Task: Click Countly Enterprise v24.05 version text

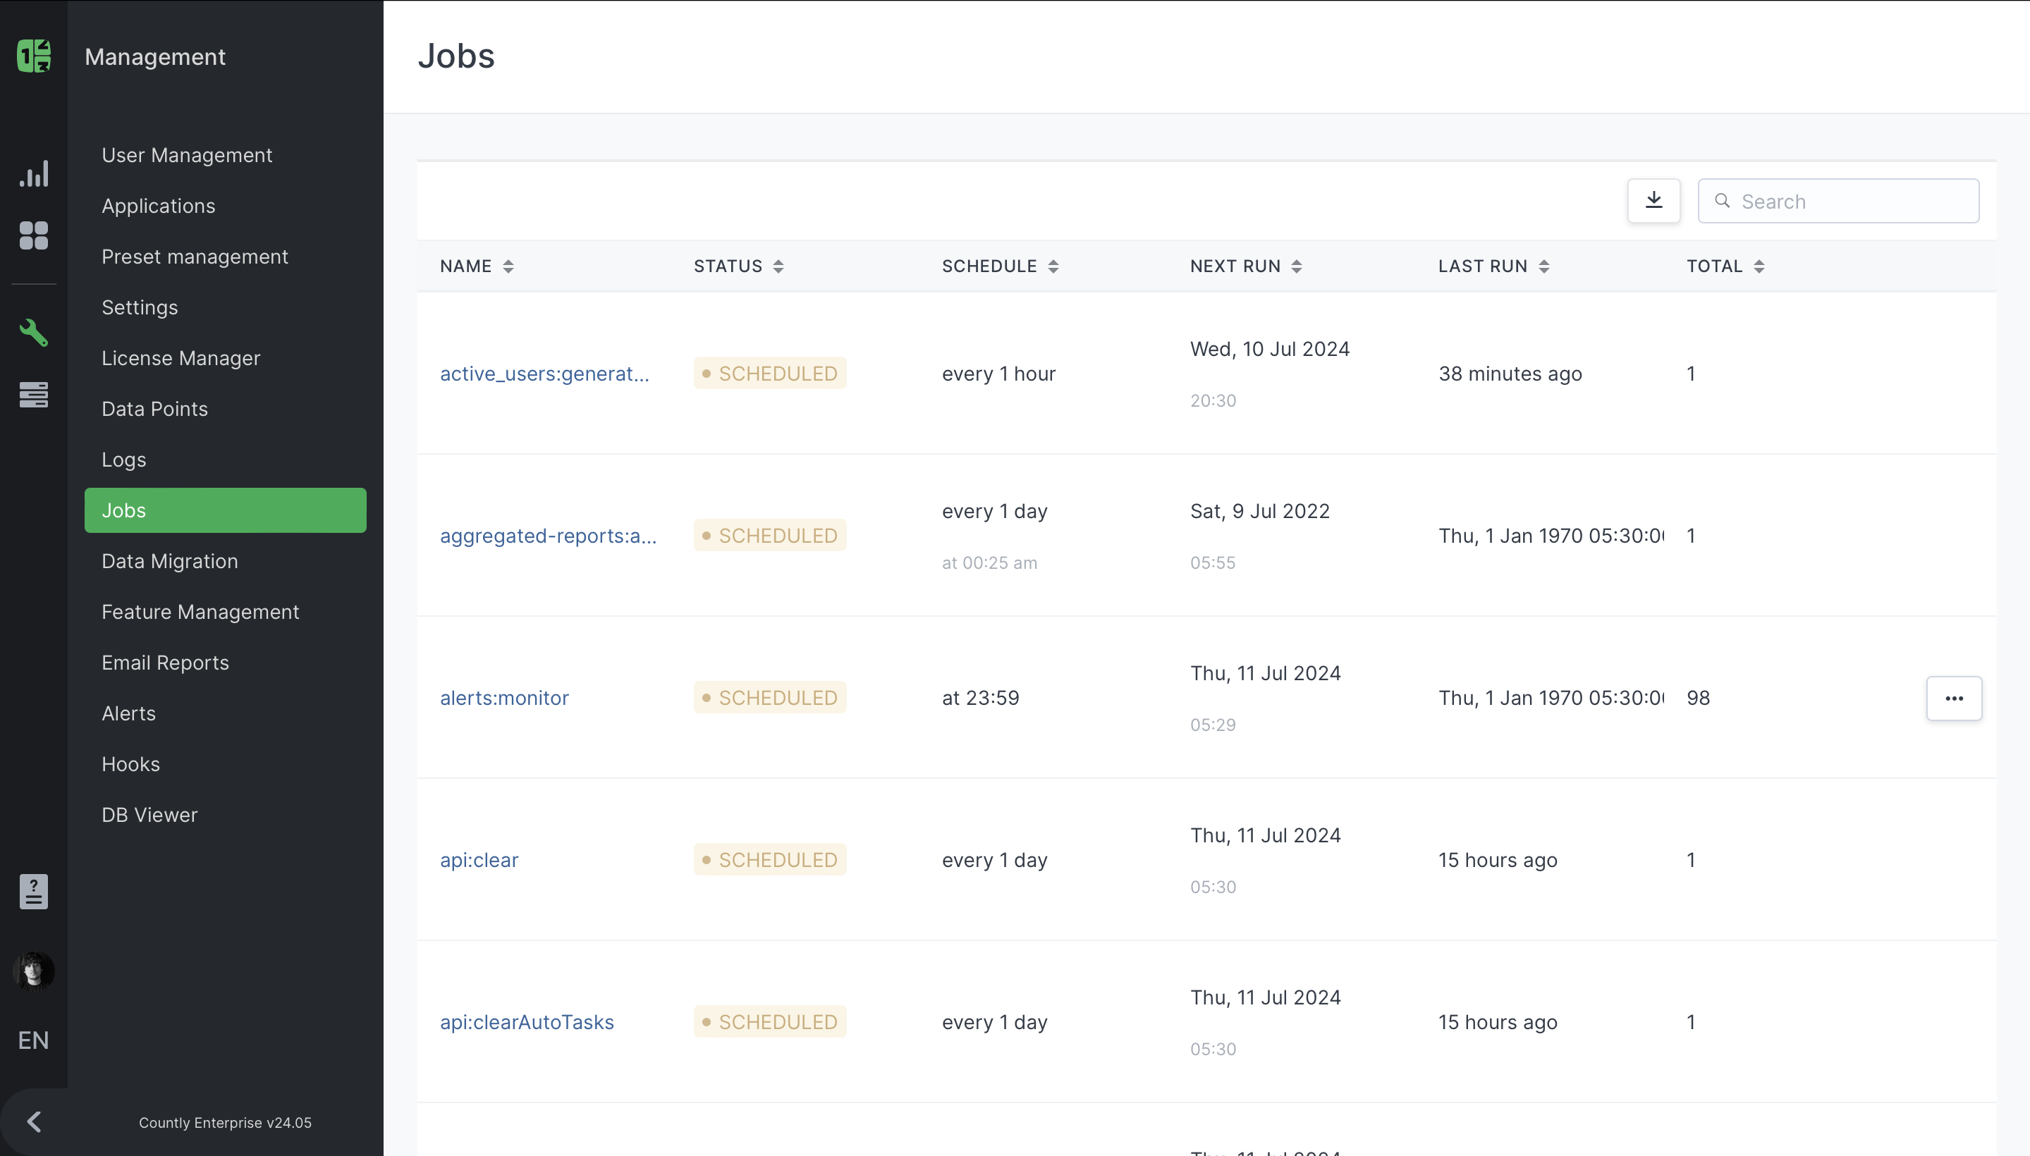Action: [225, 1123]
